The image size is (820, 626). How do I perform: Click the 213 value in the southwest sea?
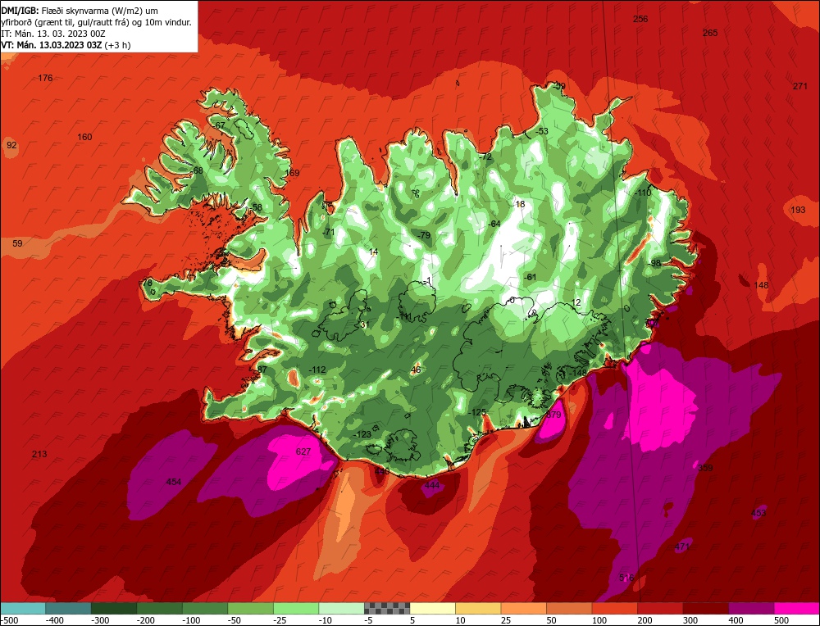click(x=39, y=454)
